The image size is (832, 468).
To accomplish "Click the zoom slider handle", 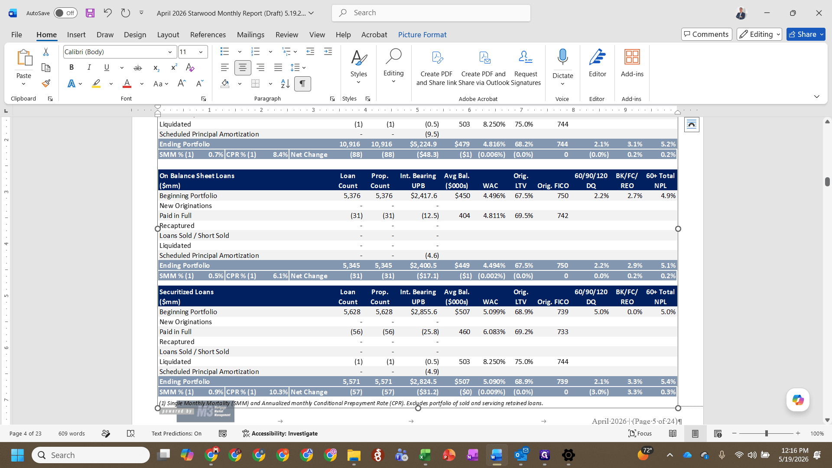I will [x=767, y=433].
